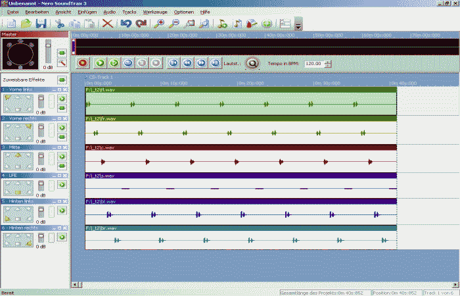The width and height of the screenshot is (460, 296).
Task: Click the Zoom Out magnifier icon
Action: pyautogui.click(x=175, y=24)
